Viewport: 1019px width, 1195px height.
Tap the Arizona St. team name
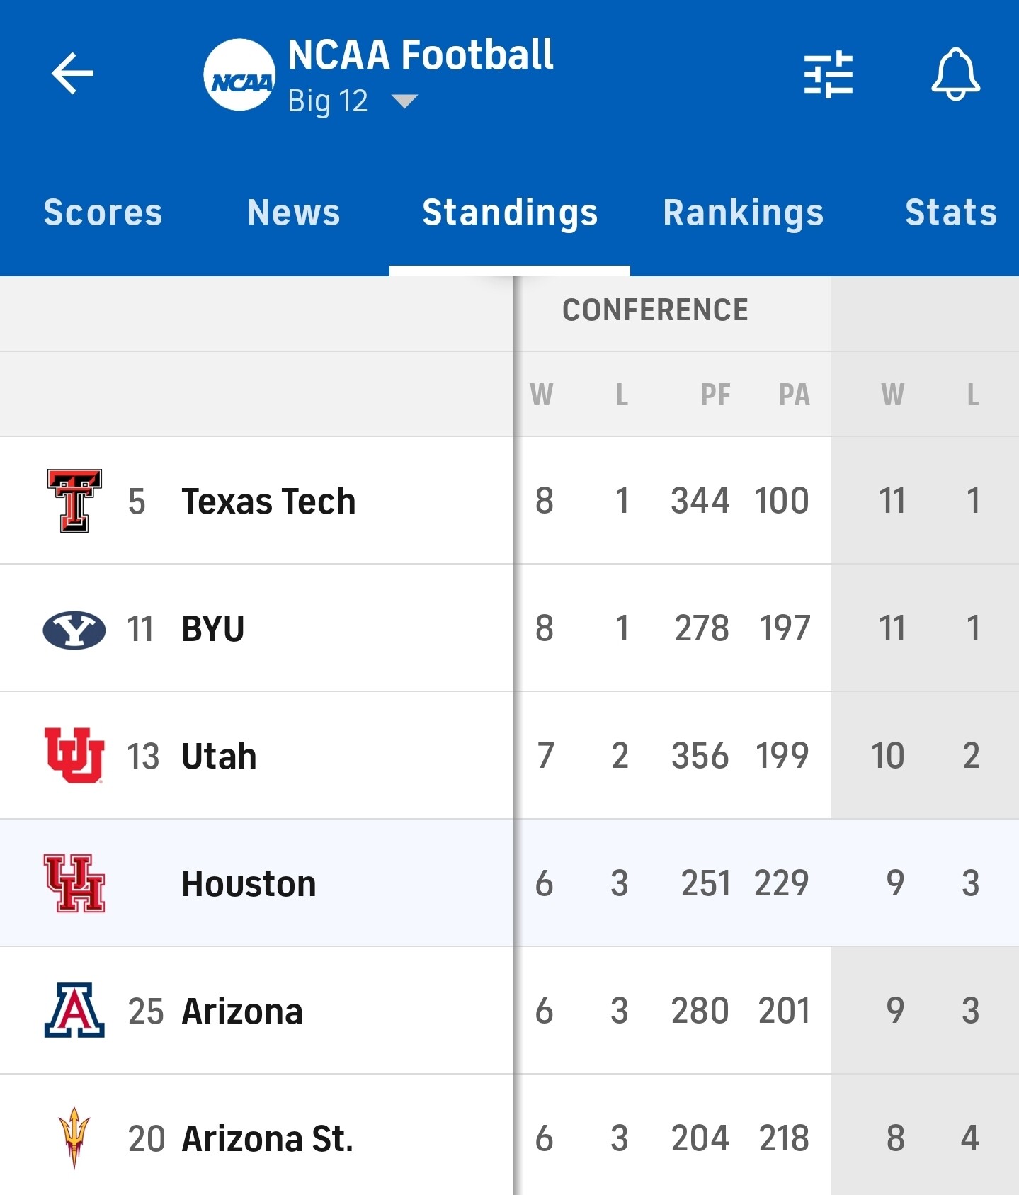click(x=267, y=1138)
